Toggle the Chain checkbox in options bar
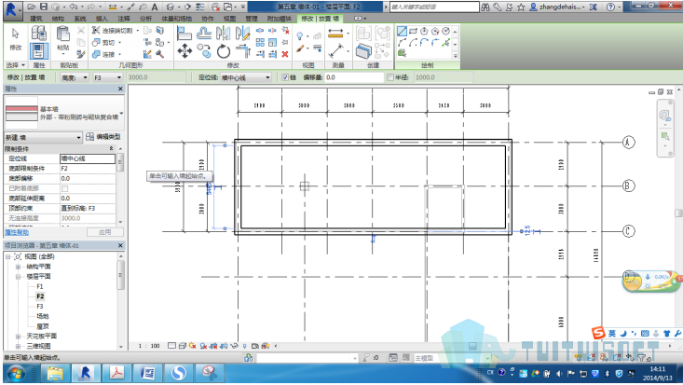This screenshot has height=385, width=683. [285, 77]
